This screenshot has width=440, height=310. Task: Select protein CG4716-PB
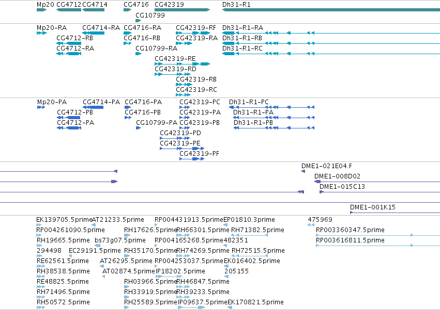(x=143, y=112)
